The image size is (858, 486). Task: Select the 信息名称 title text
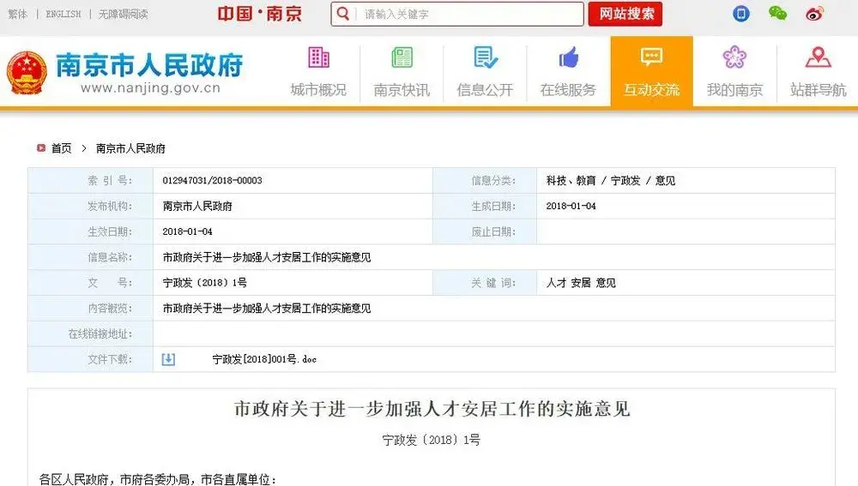(267, 257)
